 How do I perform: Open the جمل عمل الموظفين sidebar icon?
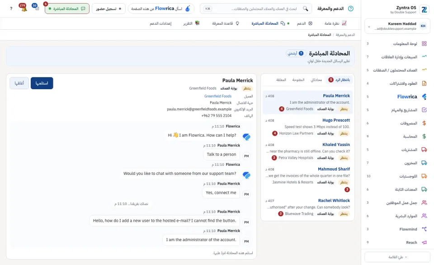click(x=424, y=203)
